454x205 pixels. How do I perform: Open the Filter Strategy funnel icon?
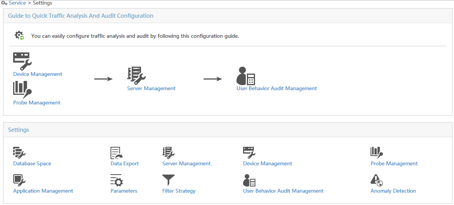click(x=168, y=180)
